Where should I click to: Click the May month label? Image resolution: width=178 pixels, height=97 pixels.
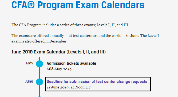pyautogui.click(x=30, y=63)
